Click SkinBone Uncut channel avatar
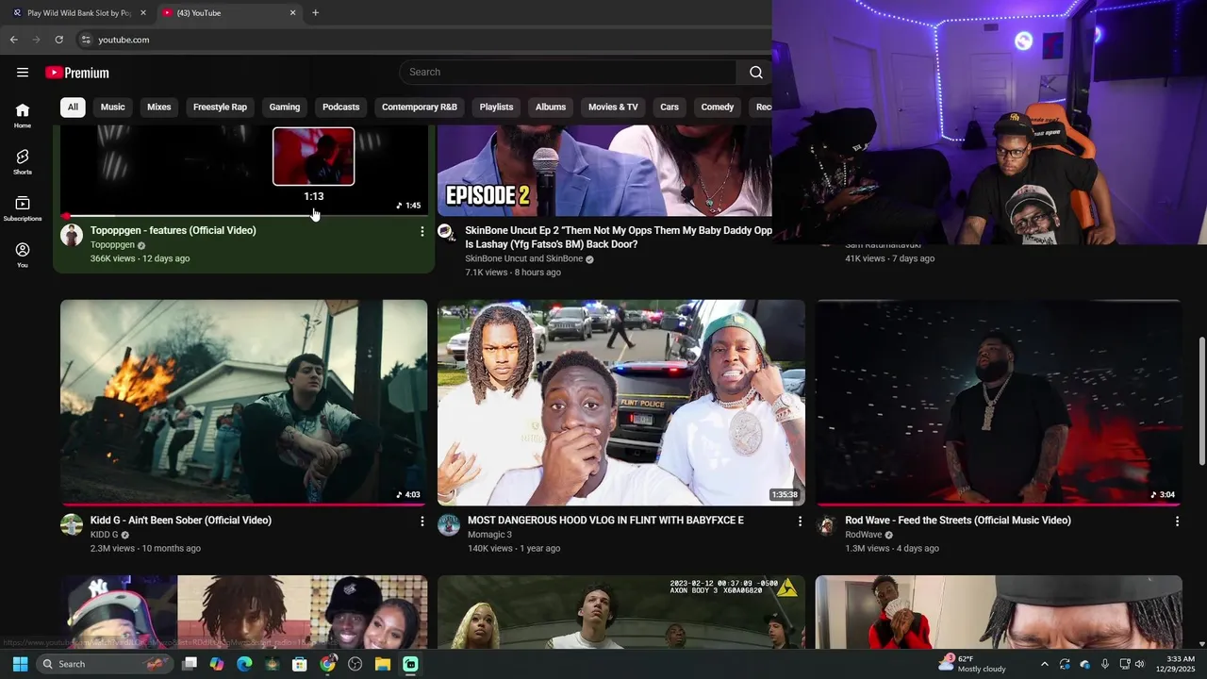The image size is (1207, 679). 446,232
